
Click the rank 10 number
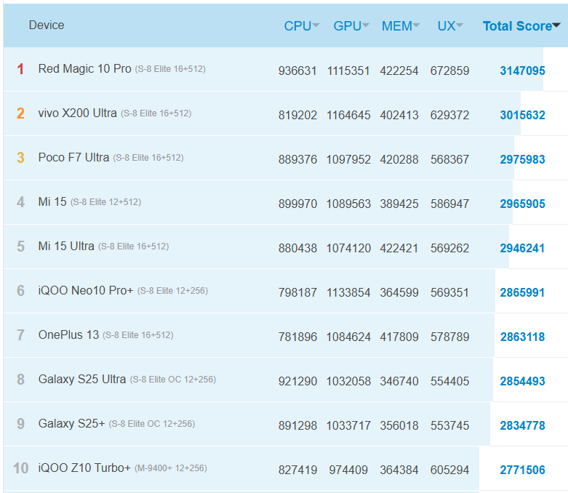point(20,468)
